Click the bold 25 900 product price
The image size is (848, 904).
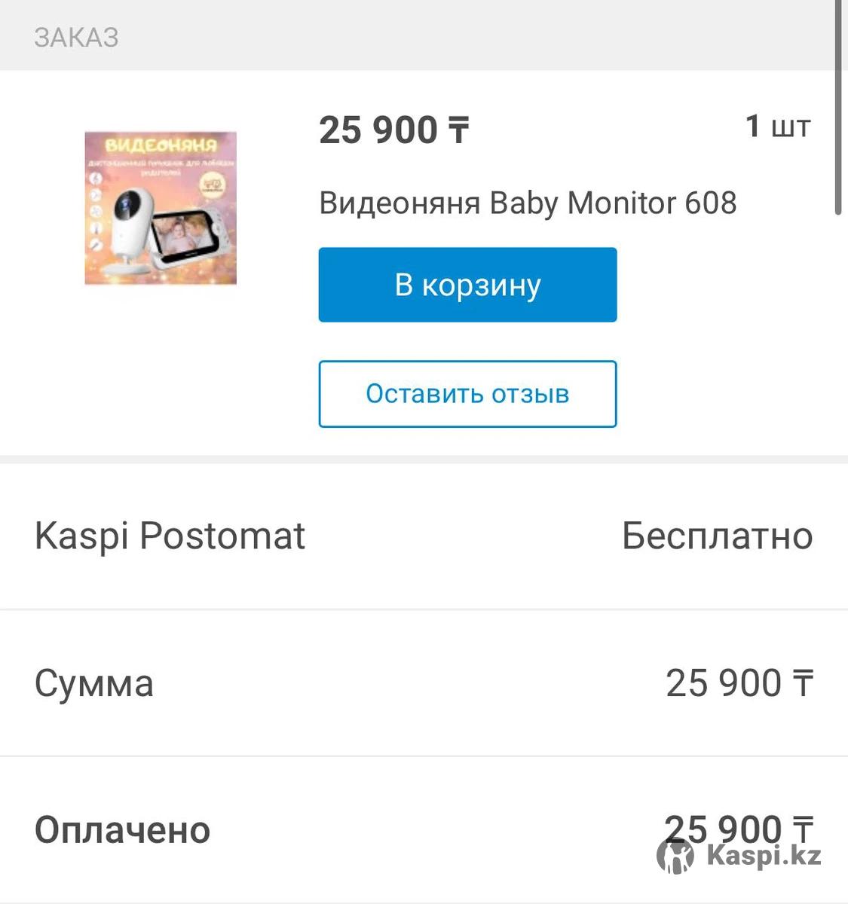[x=378, y=130]
